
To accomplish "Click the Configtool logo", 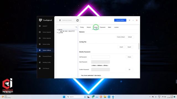I will (x=45, y=20).
